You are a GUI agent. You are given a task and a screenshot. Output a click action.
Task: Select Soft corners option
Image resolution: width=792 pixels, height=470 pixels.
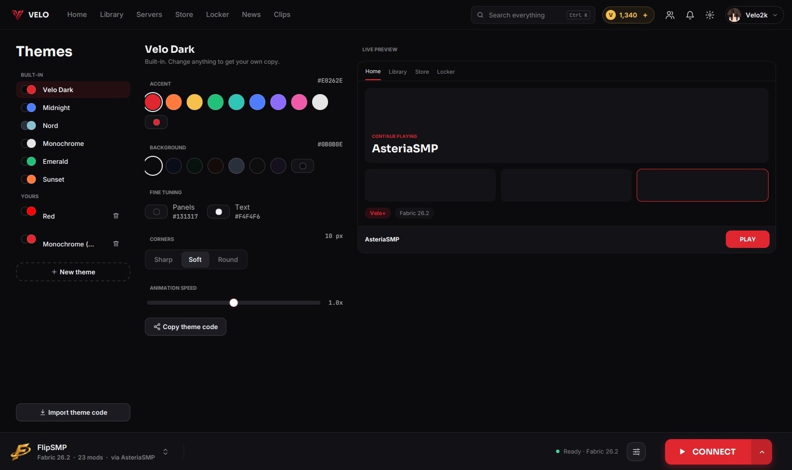pyautogui.click(x=195, y=259)
